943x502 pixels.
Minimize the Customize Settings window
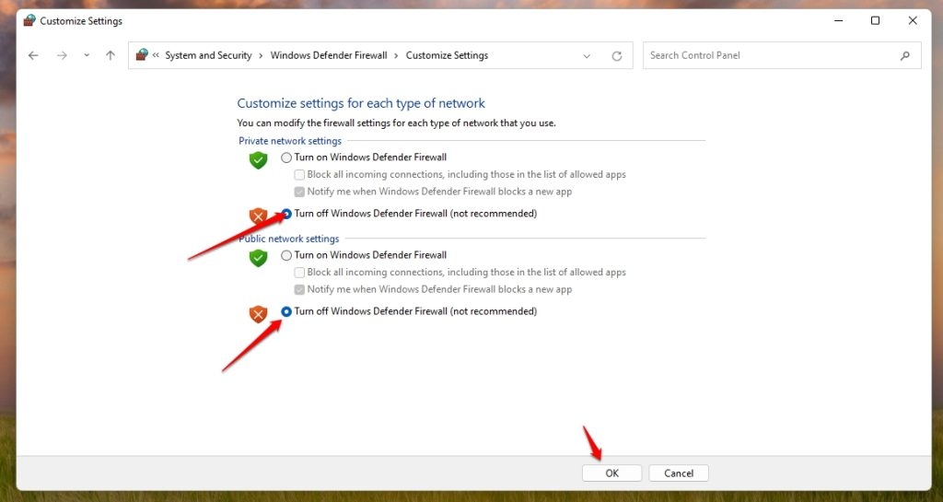(x=838, y=20)
